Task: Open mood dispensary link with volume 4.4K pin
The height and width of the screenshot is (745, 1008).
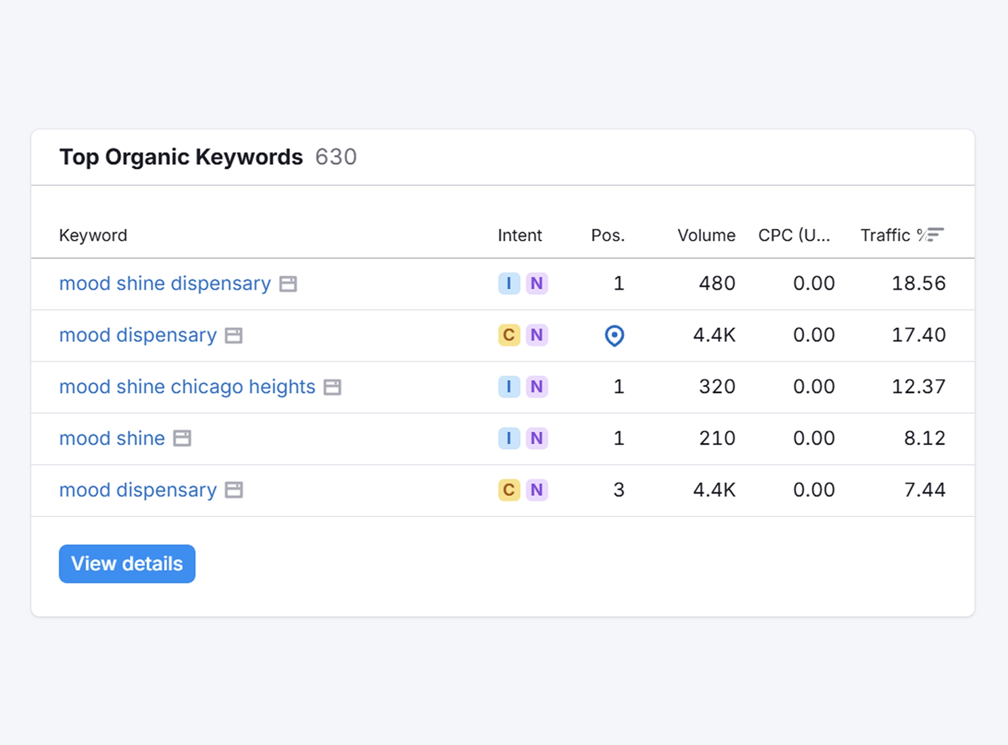Action: tap(138, 335)
